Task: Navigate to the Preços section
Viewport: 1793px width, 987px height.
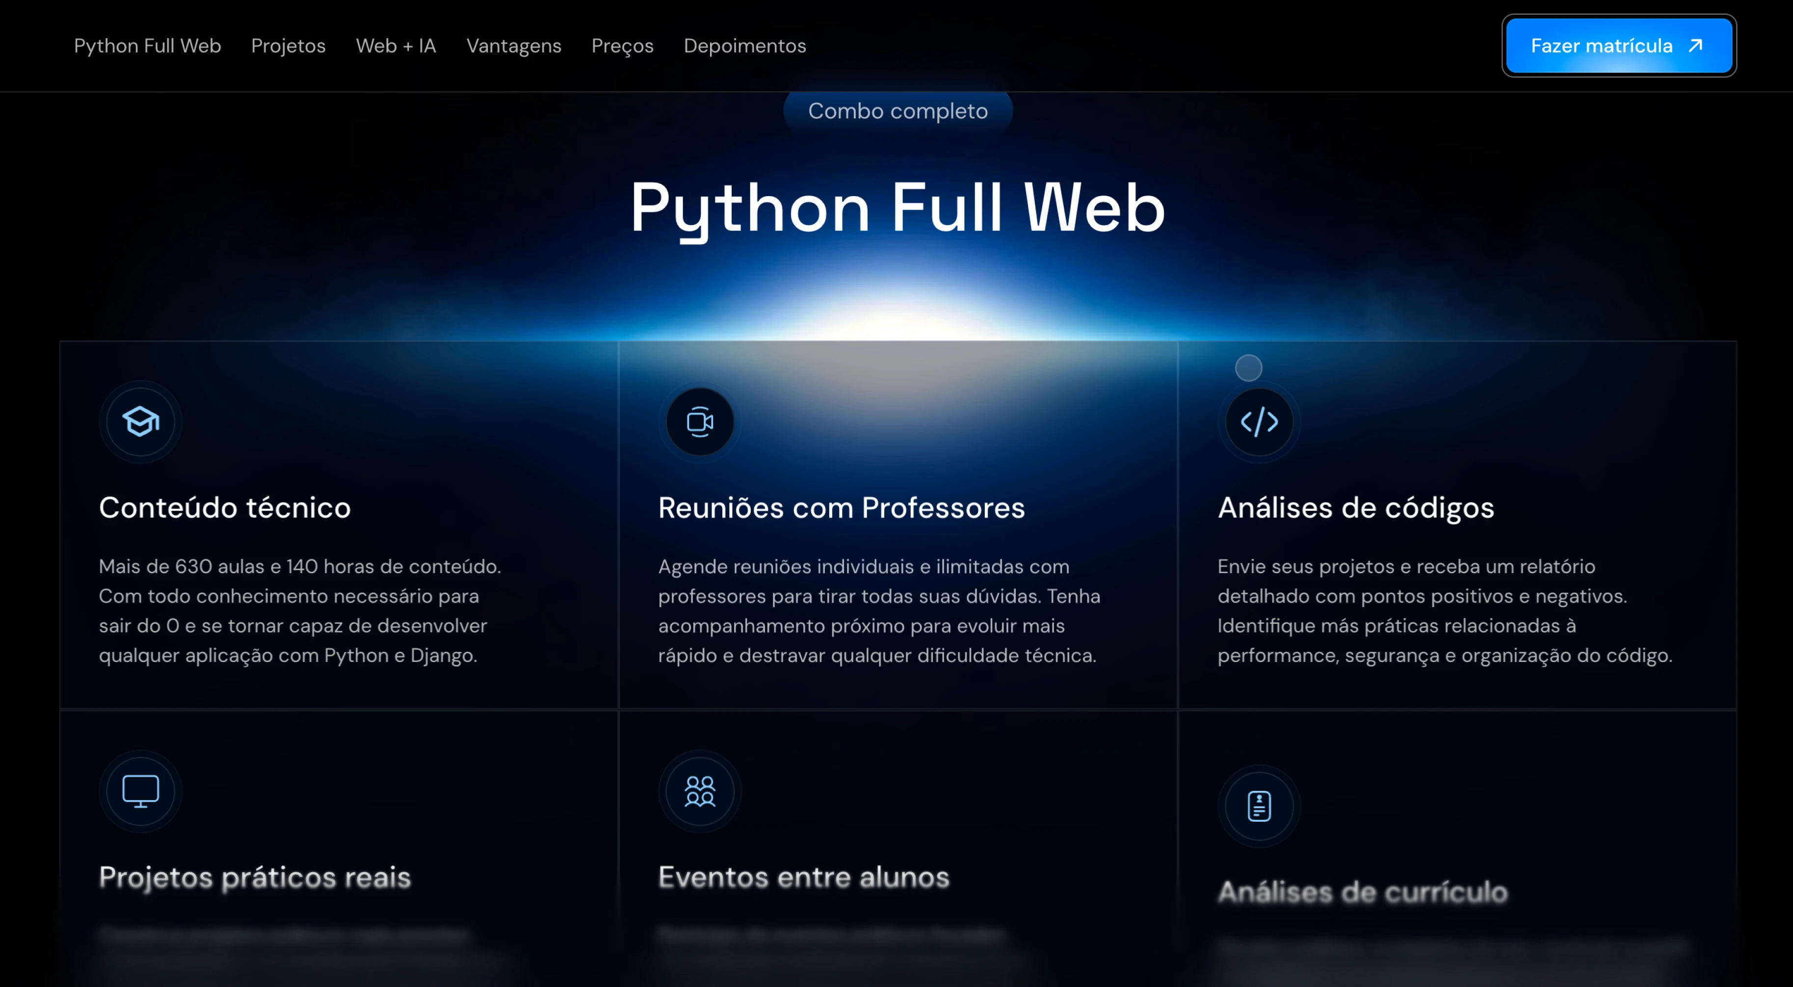Action: coord(622,46)
